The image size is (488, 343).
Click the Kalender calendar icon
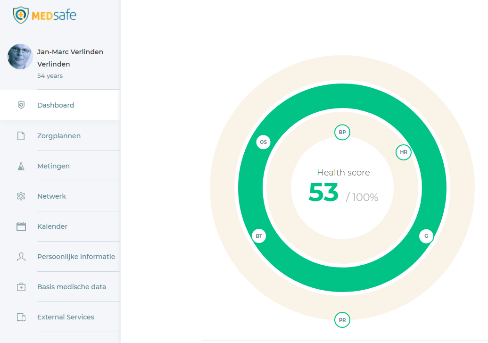21,226
